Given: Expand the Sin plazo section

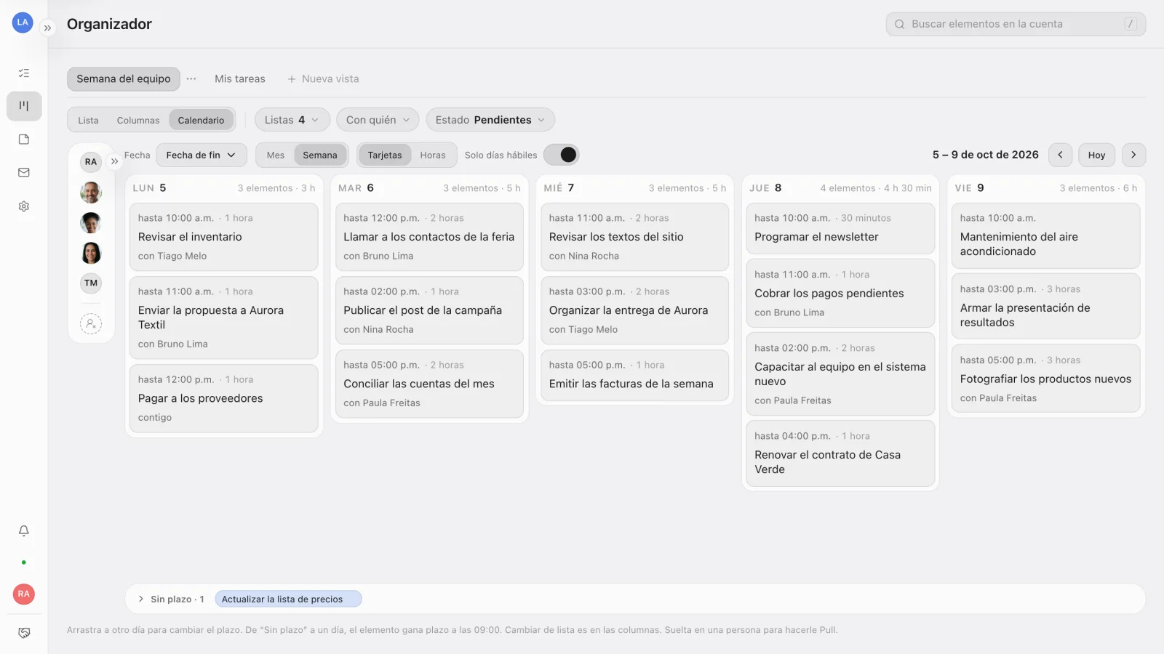Looking at the screenshot, I should [141, 599].
